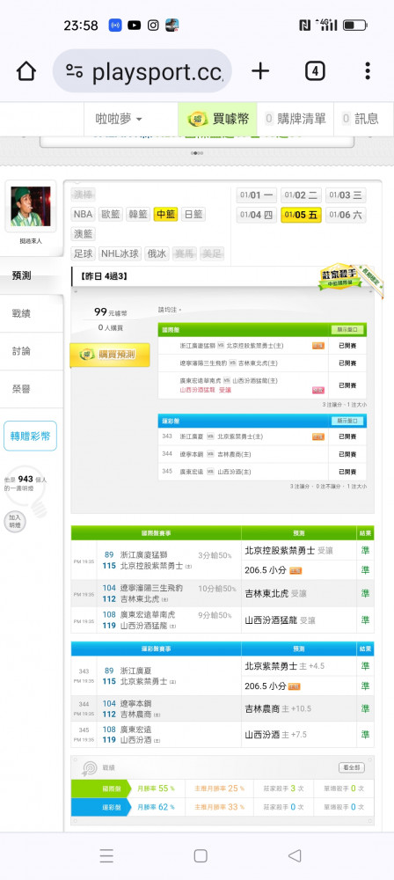Click prediction 北京控股紫禁勇士 受讓
394x880 pixels.
point(288,551)
